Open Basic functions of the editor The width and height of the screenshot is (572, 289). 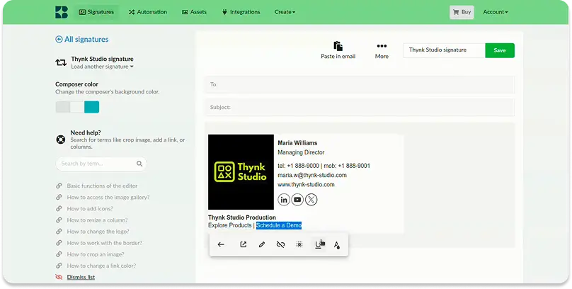102,186
